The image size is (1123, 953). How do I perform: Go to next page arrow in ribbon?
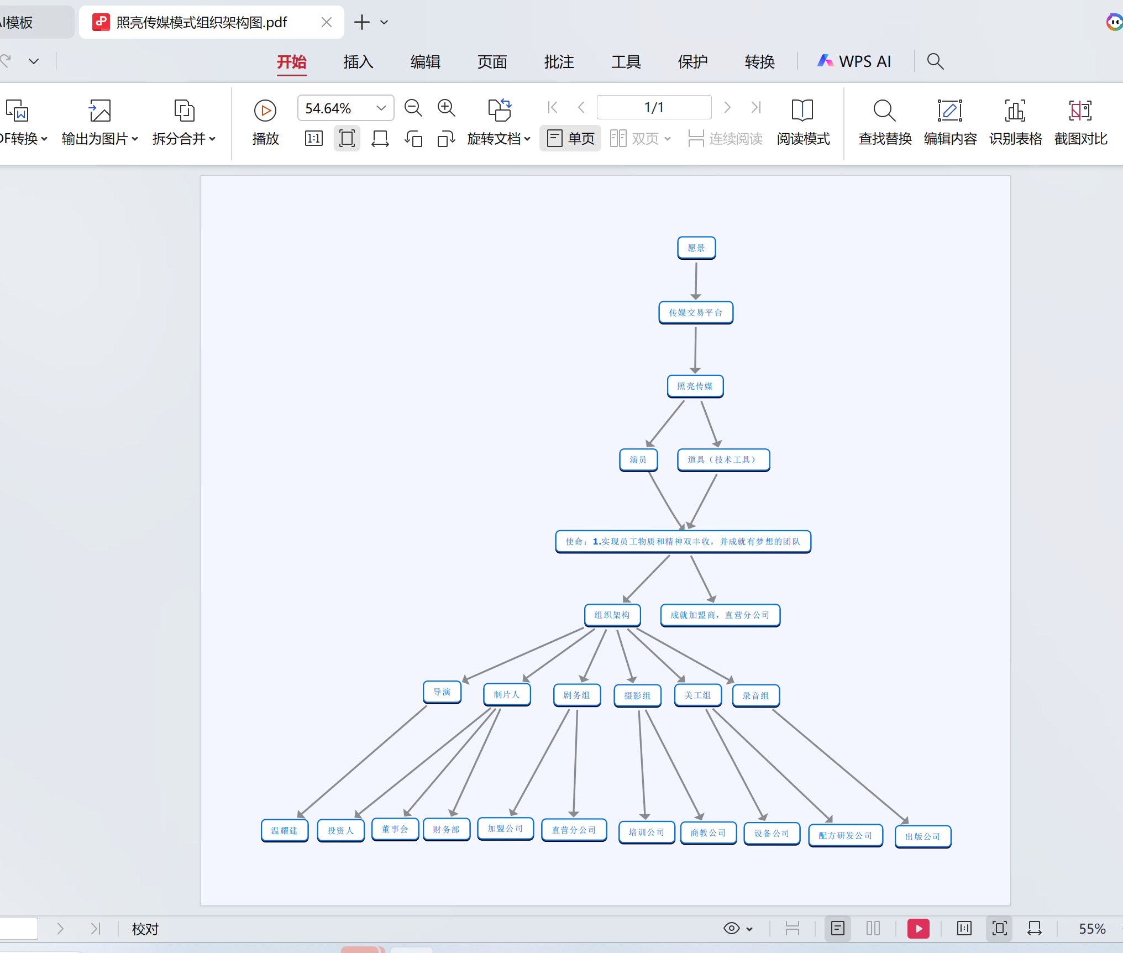click(727, 107)
